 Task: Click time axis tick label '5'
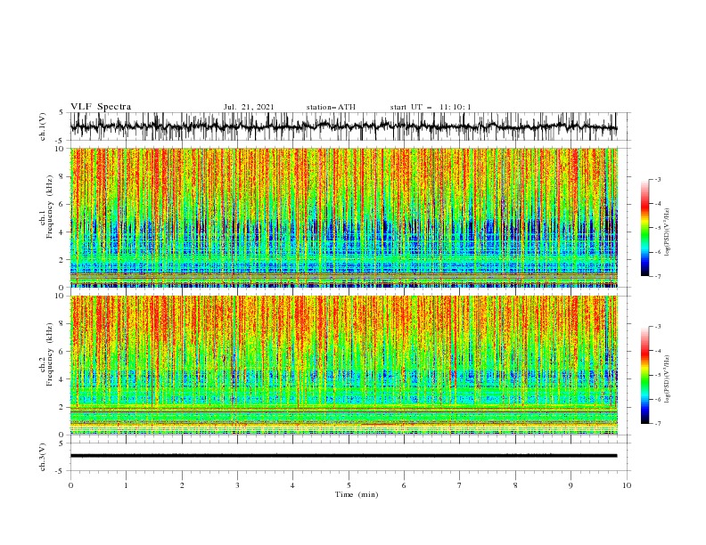[349, 485]
